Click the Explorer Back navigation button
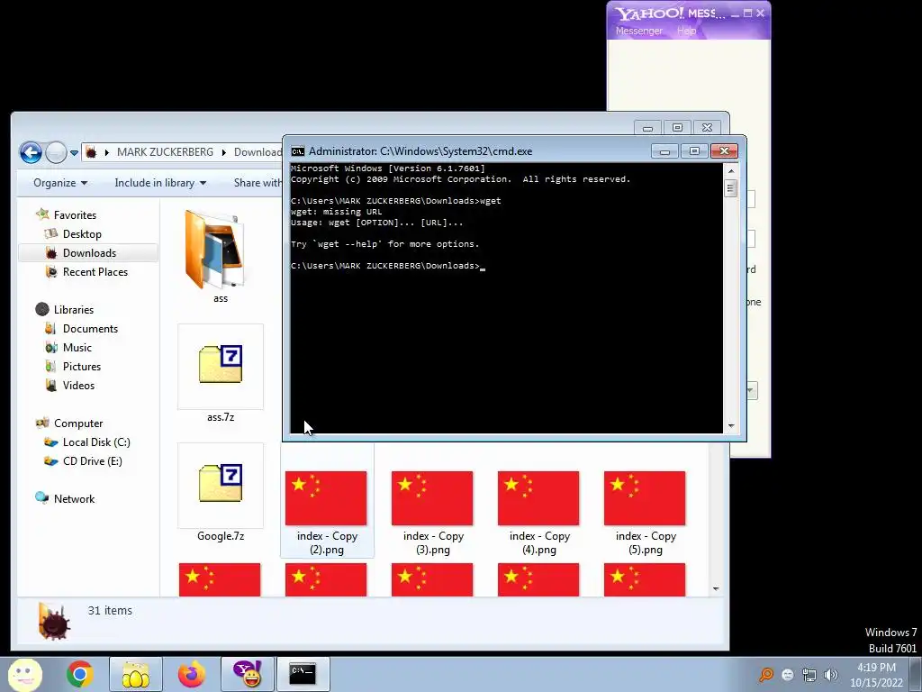The image size is (922, 692). [x=31, y=152]
